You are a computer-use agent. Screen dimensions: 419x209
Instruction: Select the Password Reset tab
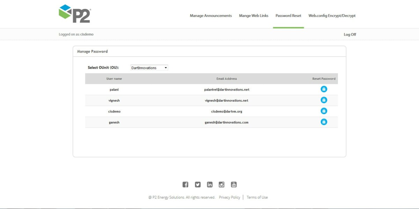click(288, 15)
